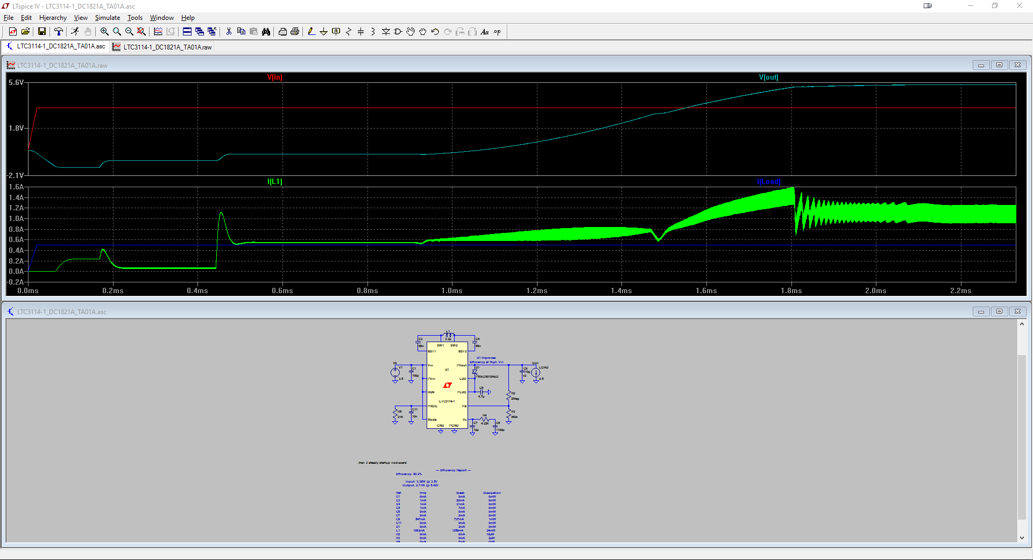Minimize the schematic .asc child window
The width and height of the screenshot is (1033, 560).
pyautogui.click(x=981, y=311)
